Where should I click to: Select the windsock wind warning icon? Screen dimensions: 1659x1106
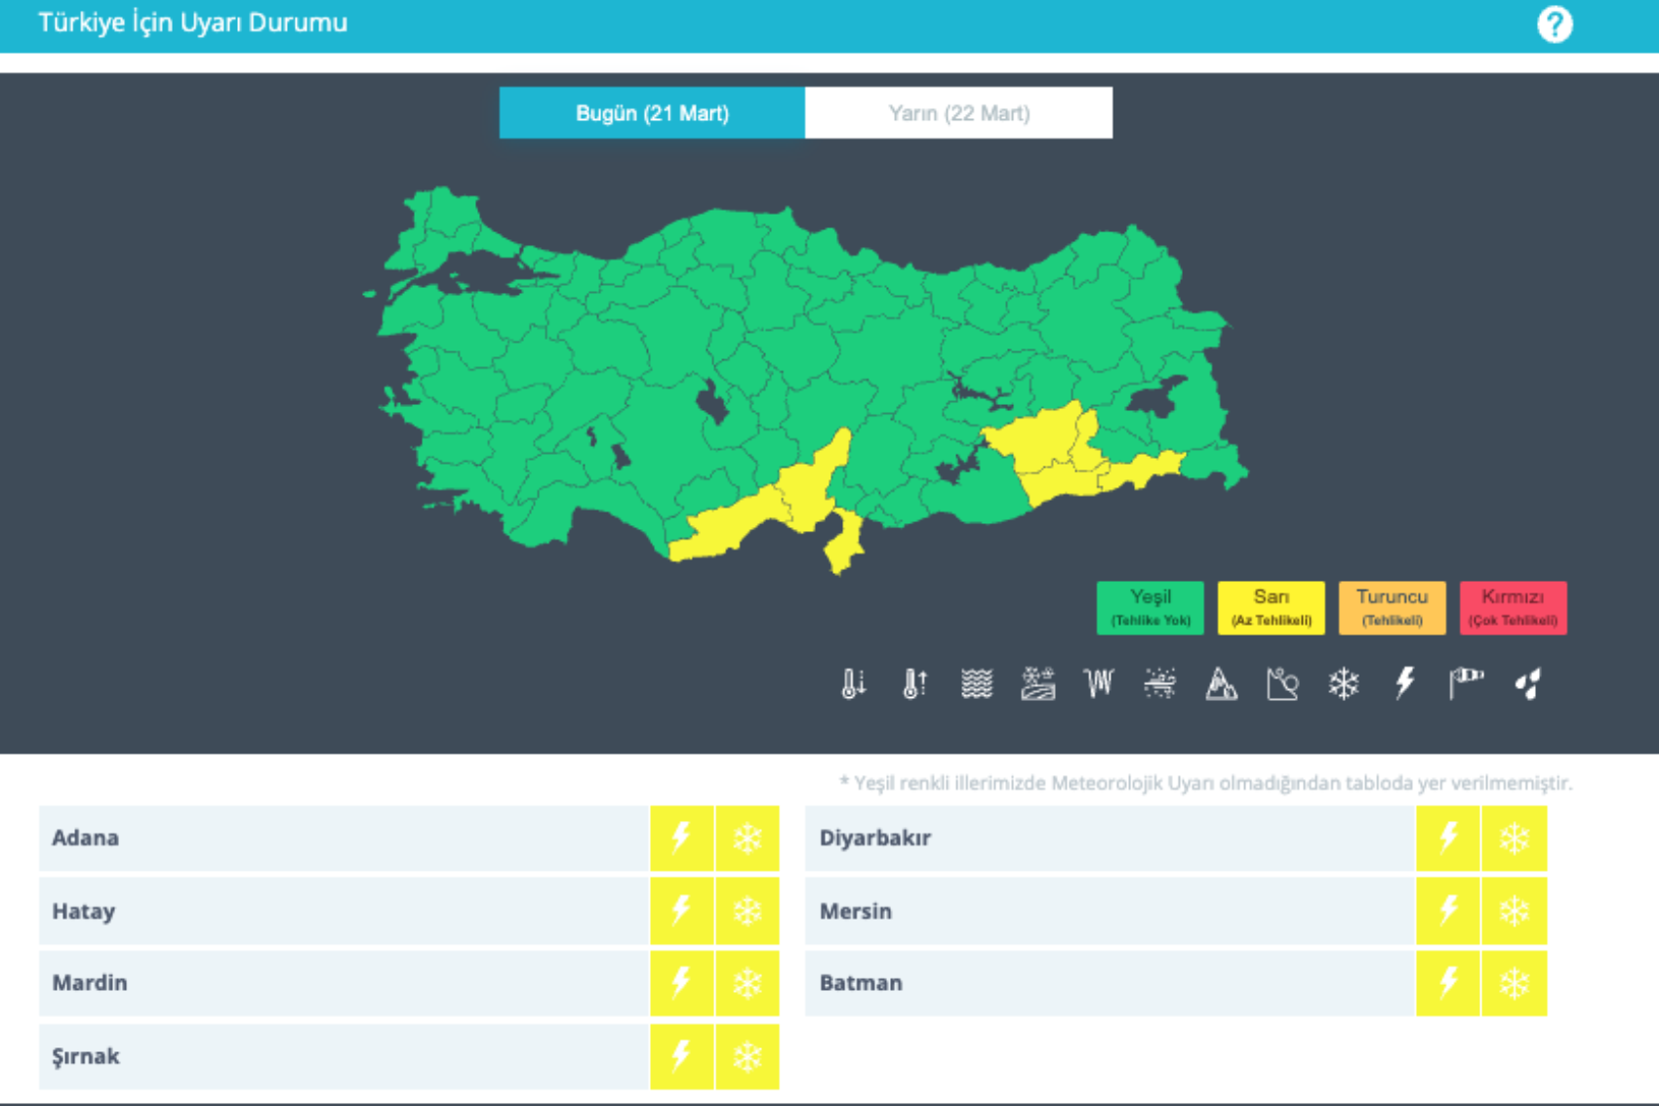[1466, 683]
